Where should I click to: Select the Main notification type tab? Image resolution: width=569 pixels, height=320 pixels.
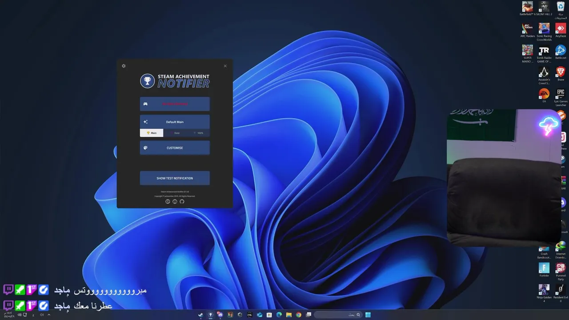(152, 133)
